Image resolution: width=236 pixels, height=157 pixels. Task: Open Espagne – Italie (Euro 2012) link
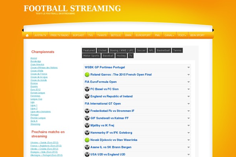pyautogui.click(x=44, y=152)
